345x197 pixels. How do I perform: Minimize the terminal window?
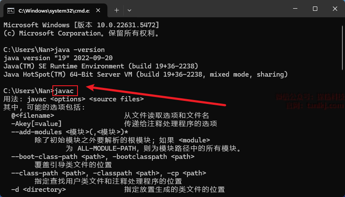[293, 9]
